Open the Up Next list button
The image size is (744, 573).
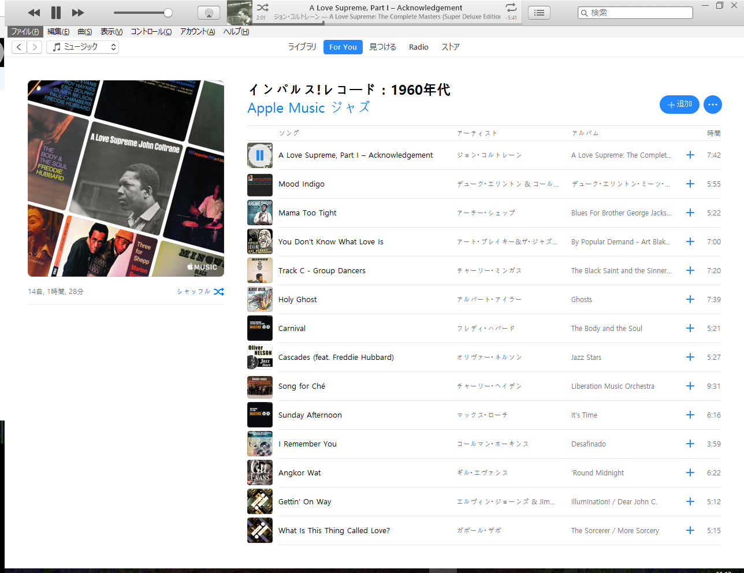pos(539,13)
